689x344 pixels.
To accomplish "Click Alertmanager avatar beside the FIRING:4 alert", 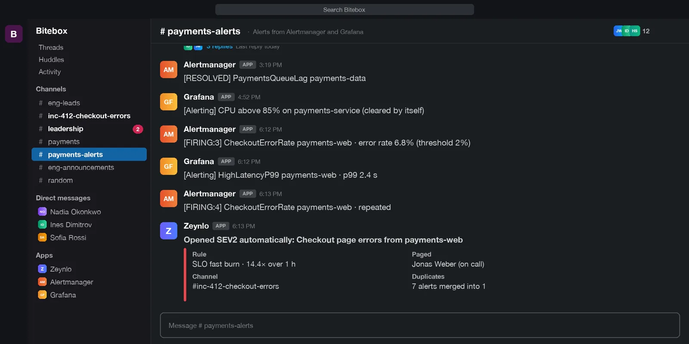I will tap(168, 199).
